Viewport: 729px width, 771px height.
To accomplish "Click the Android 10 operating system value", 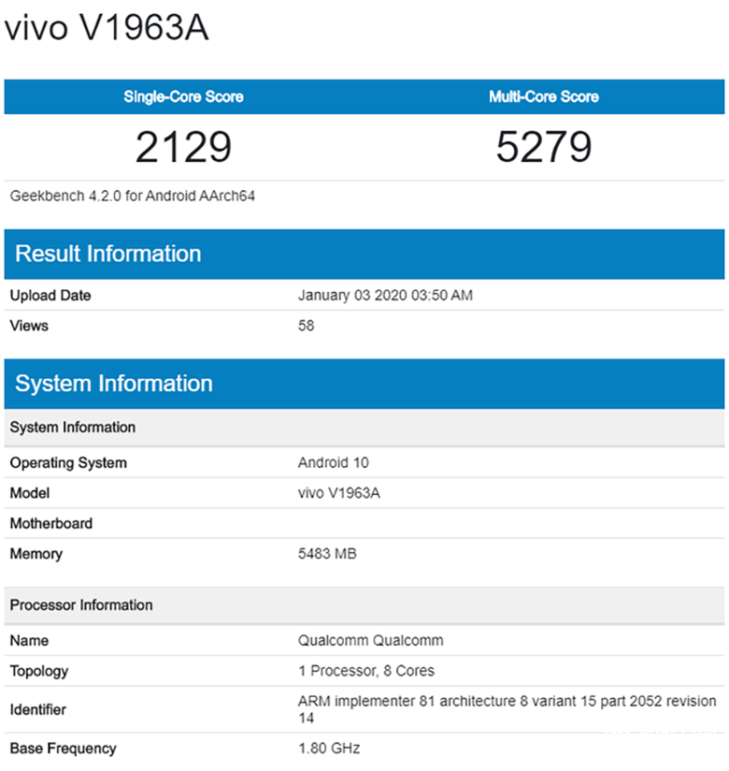I will point(334,463).
